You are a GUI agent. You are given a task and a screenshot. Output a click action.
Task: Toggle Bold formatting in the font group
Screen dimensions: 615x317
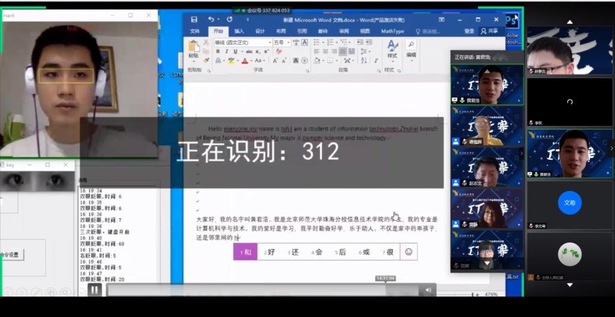218,52
